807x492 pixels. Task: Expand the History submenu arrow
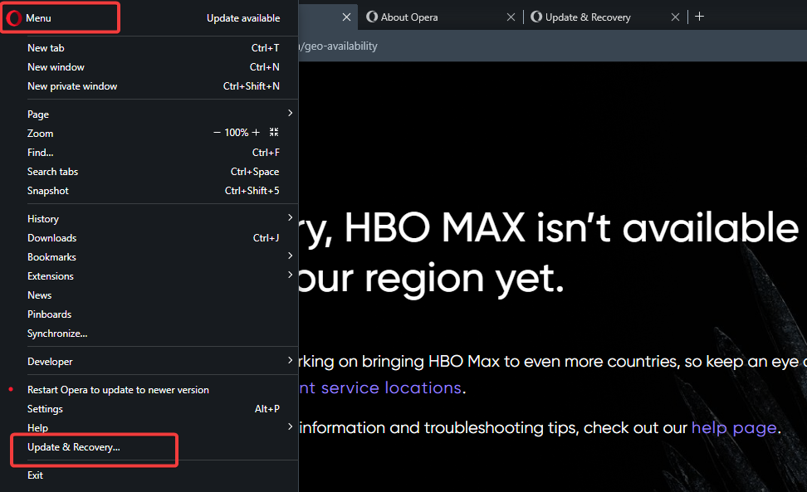click(x=291, y=218)
